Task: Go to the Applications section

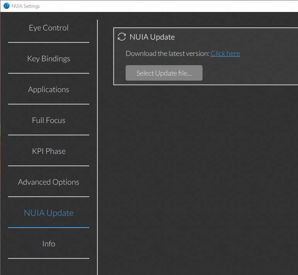Action: 49,89
